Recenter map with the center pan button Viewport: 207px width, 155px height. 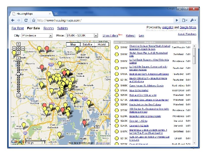pyautogui.click(x=18, y=49)
